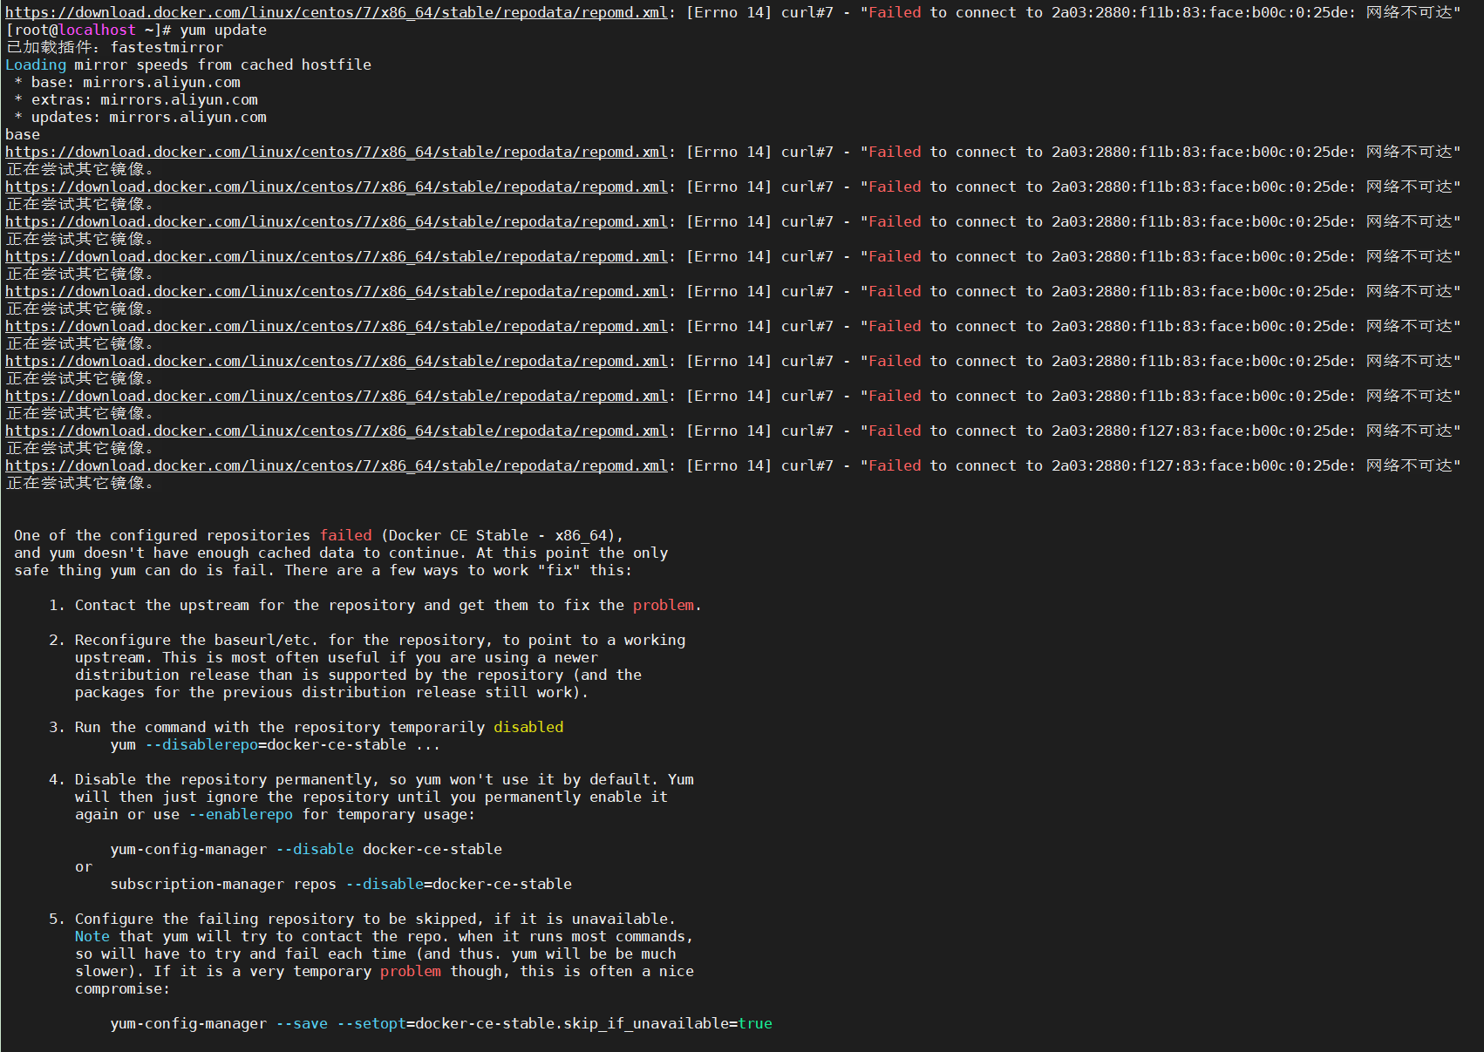The width and height of the screenshot is (1484, 1052).
Task: Click the cyan '--enablerepo' option
Action: tap(241, 814)
